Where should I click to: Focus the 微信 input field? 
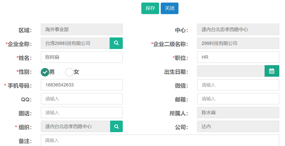(238, 85)
